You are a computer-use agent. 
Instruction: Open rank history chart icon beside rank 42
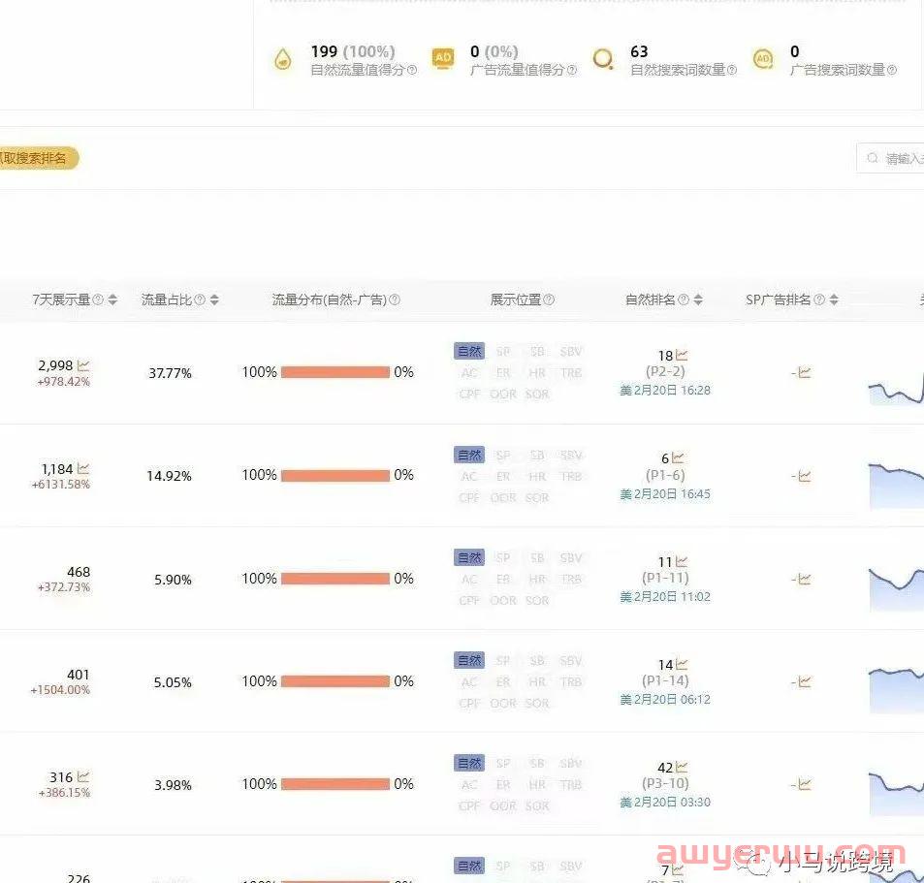[x=682, y=767]
